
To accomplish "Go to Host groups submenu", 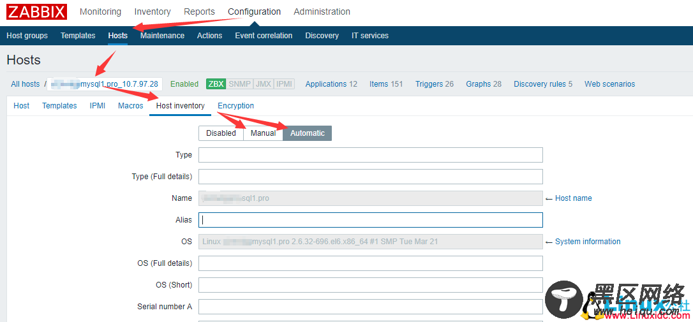I will [x=27, y=36].
